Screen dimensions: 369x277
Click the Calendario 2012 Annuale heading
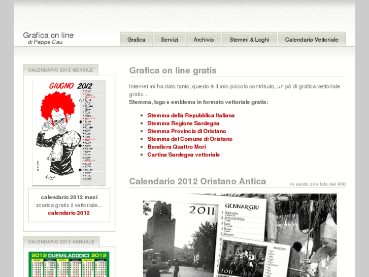point(61,242)
